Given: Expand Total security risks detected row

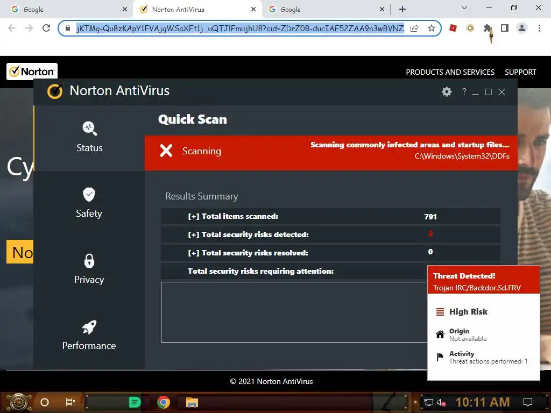Looking at the screenshot, I should pos(330,234).
